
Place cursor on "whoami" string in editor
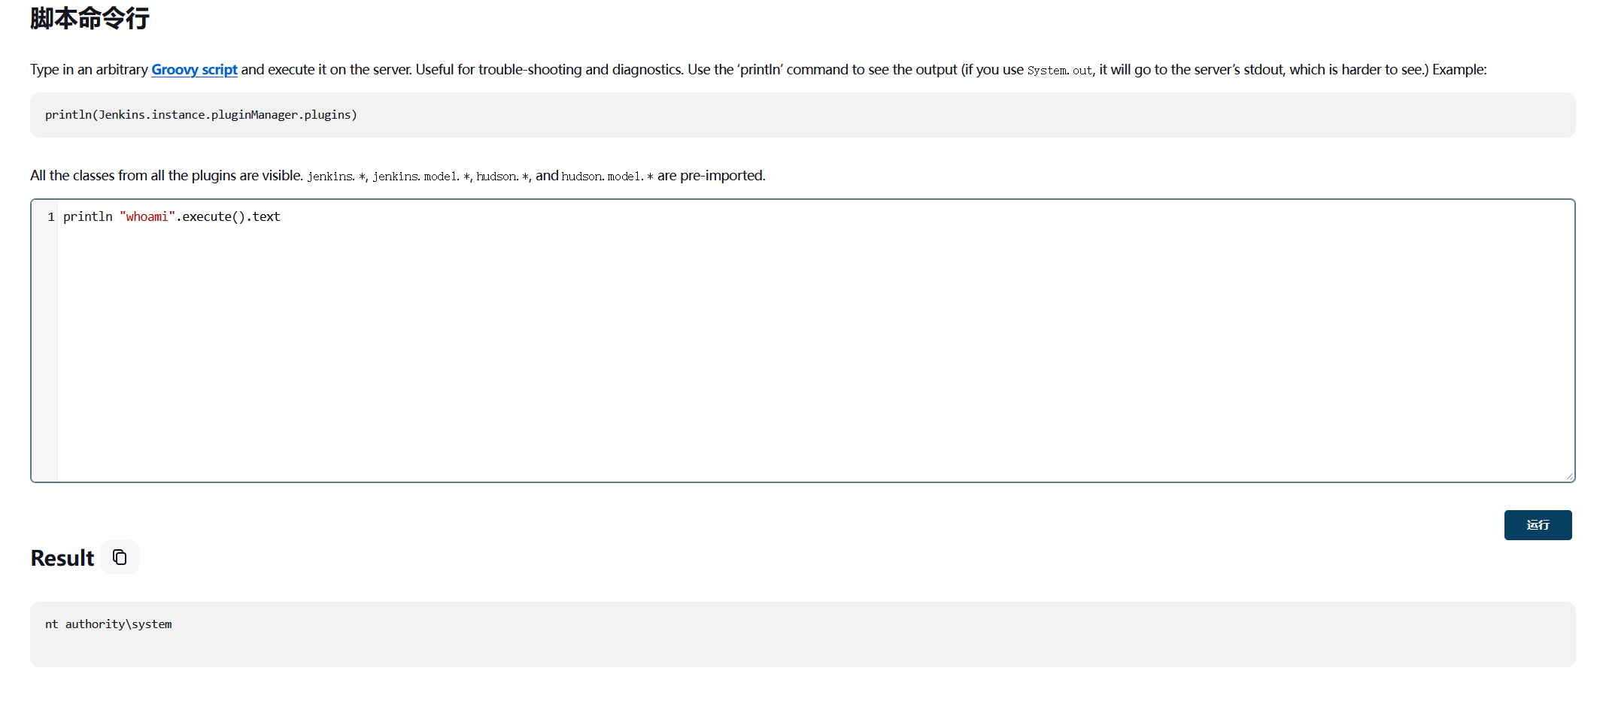(x=147, y=217)
